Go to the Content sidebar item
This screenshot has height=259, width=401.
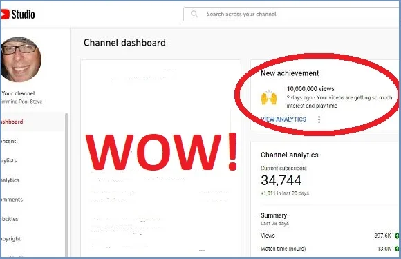(x=9, y=142)
